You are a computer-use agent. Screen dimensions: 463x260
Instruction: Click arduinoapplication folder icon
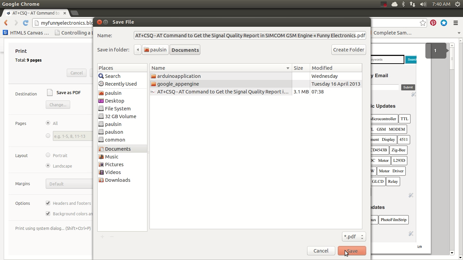[153, 76]
